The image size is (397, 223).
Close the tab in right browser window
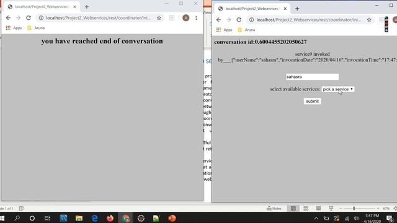pos(285,9)
